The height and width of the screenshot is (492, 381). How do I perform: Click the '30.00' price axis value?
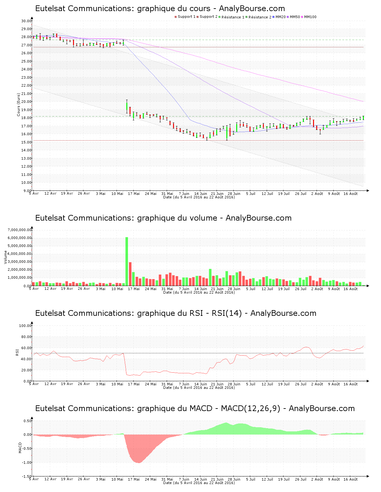point(26,21)
